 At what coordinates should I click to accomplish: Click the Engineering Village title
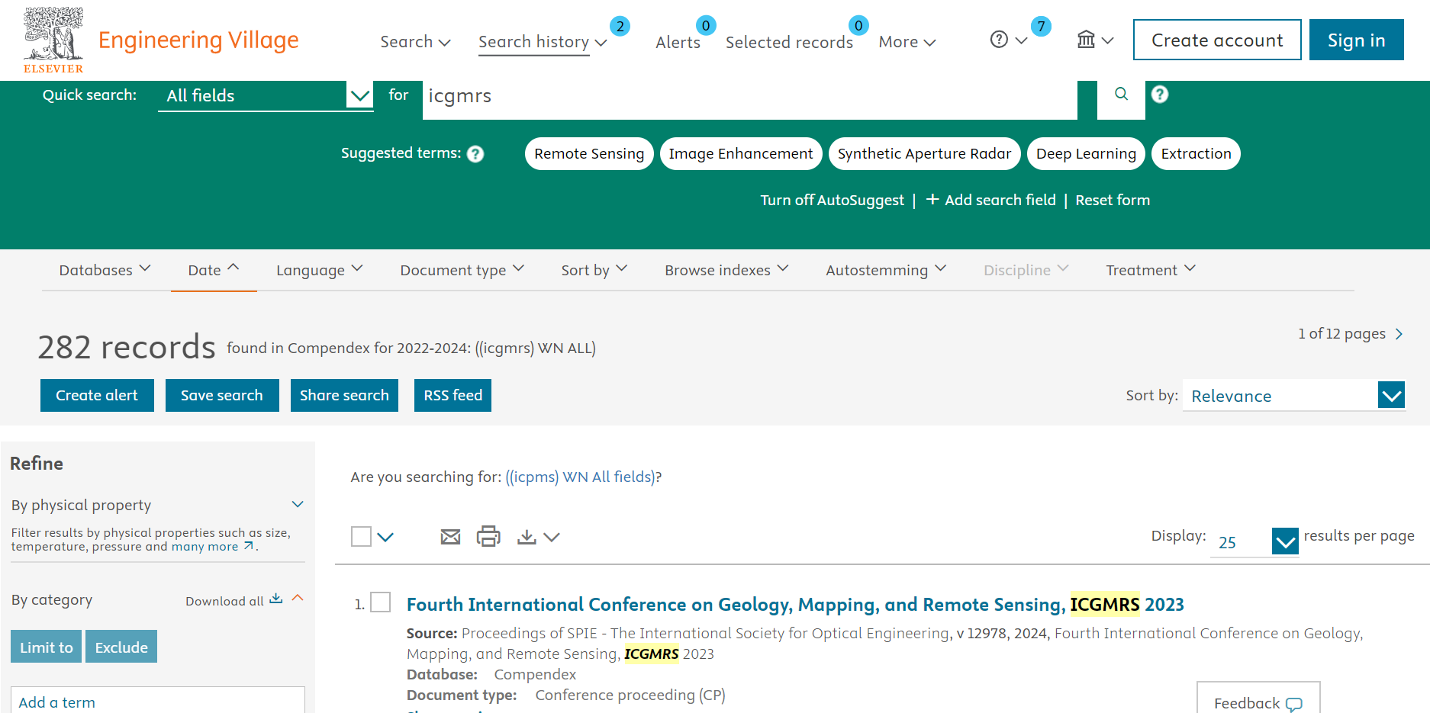click(x=198, y=40)
